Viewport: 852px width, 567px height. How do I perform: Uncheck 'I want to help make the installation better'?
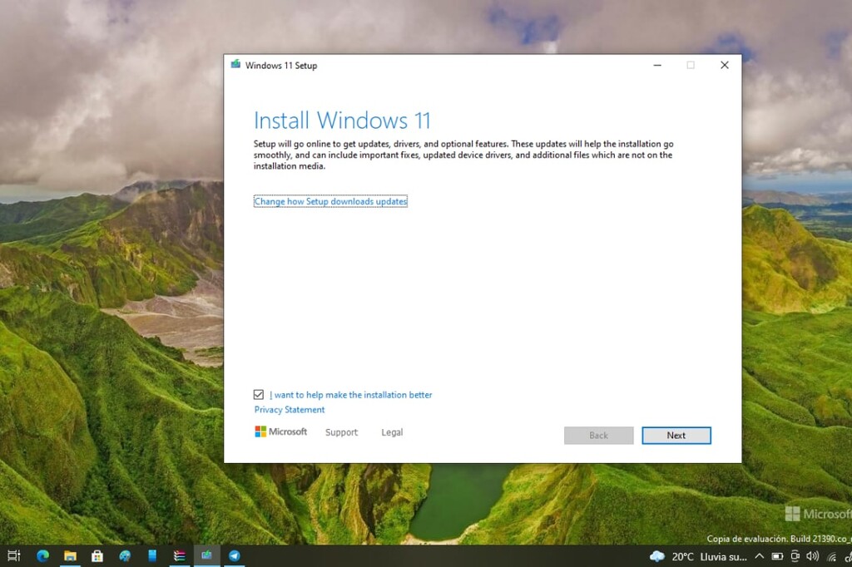coord(259,394)
